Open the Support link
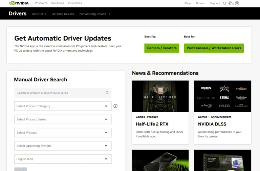 215,3
